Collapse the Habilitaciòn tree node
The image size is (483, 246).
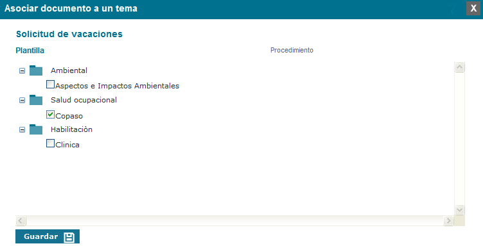[x=22, y=130]
